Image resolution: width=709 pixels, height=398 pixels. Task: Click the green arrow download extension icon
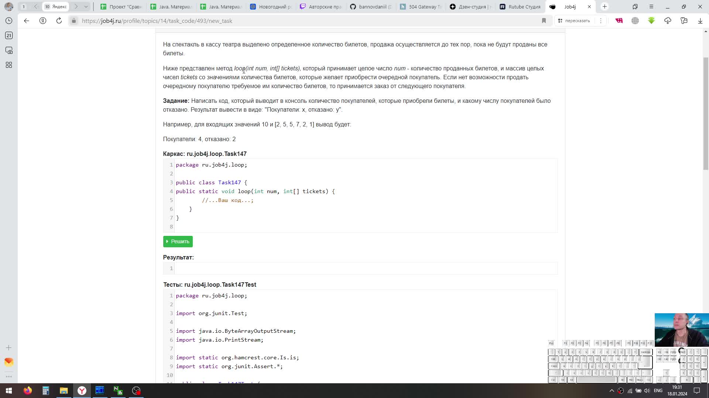click(651, 21)
